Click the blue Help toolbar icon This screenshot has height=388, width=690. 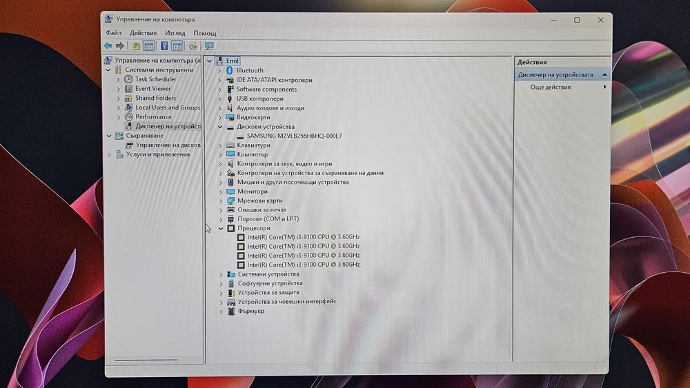point(164,45)
